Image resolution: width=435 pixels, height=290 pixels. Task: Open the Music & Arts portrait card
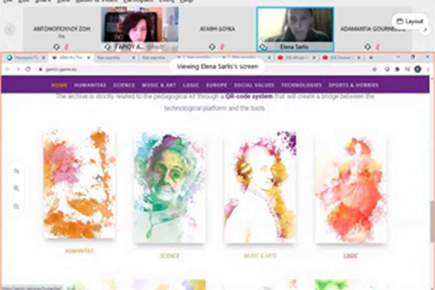(x=260, y=187)
